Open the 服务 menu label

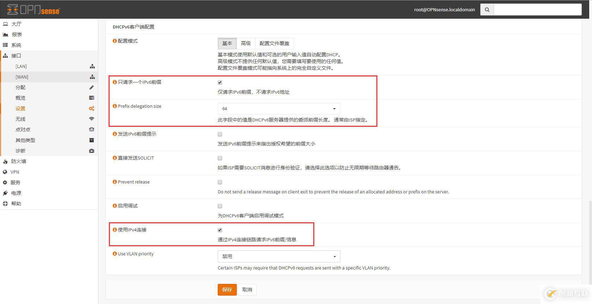(16, 182)
